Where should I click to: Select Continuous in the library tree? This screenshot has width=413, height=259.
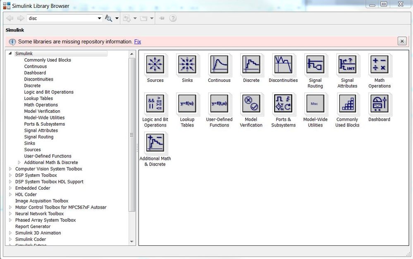click(35, 67)
